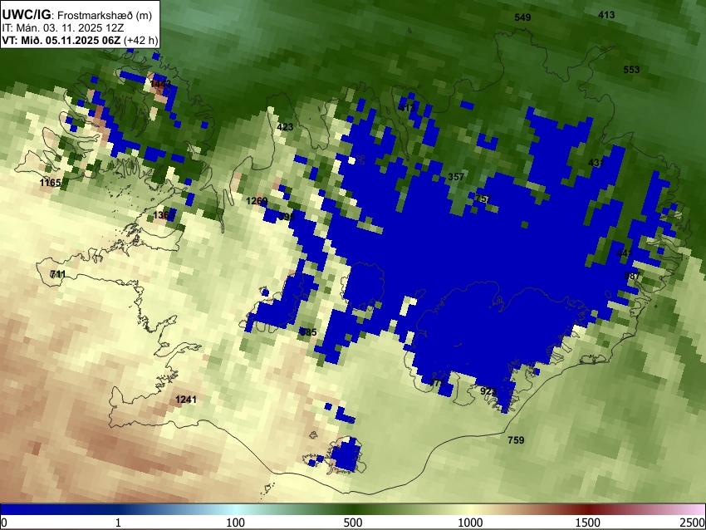This screenshot has height=530, width=706.
Task: Click the map value 759
Action: [x=516, y=440]
